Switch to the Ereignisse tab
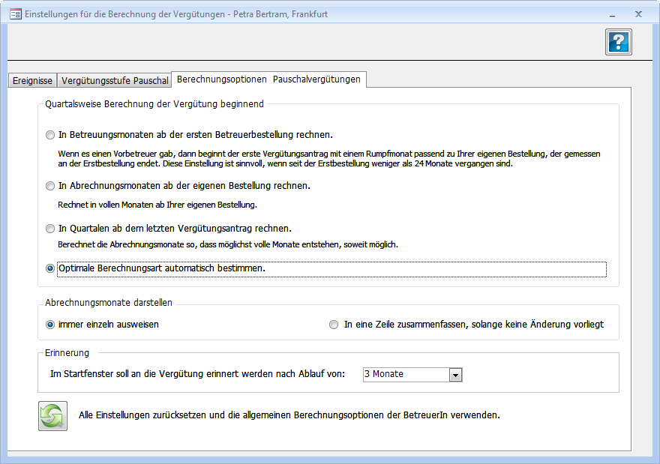Viewport: 660px width, 464px height. [32, 81]
